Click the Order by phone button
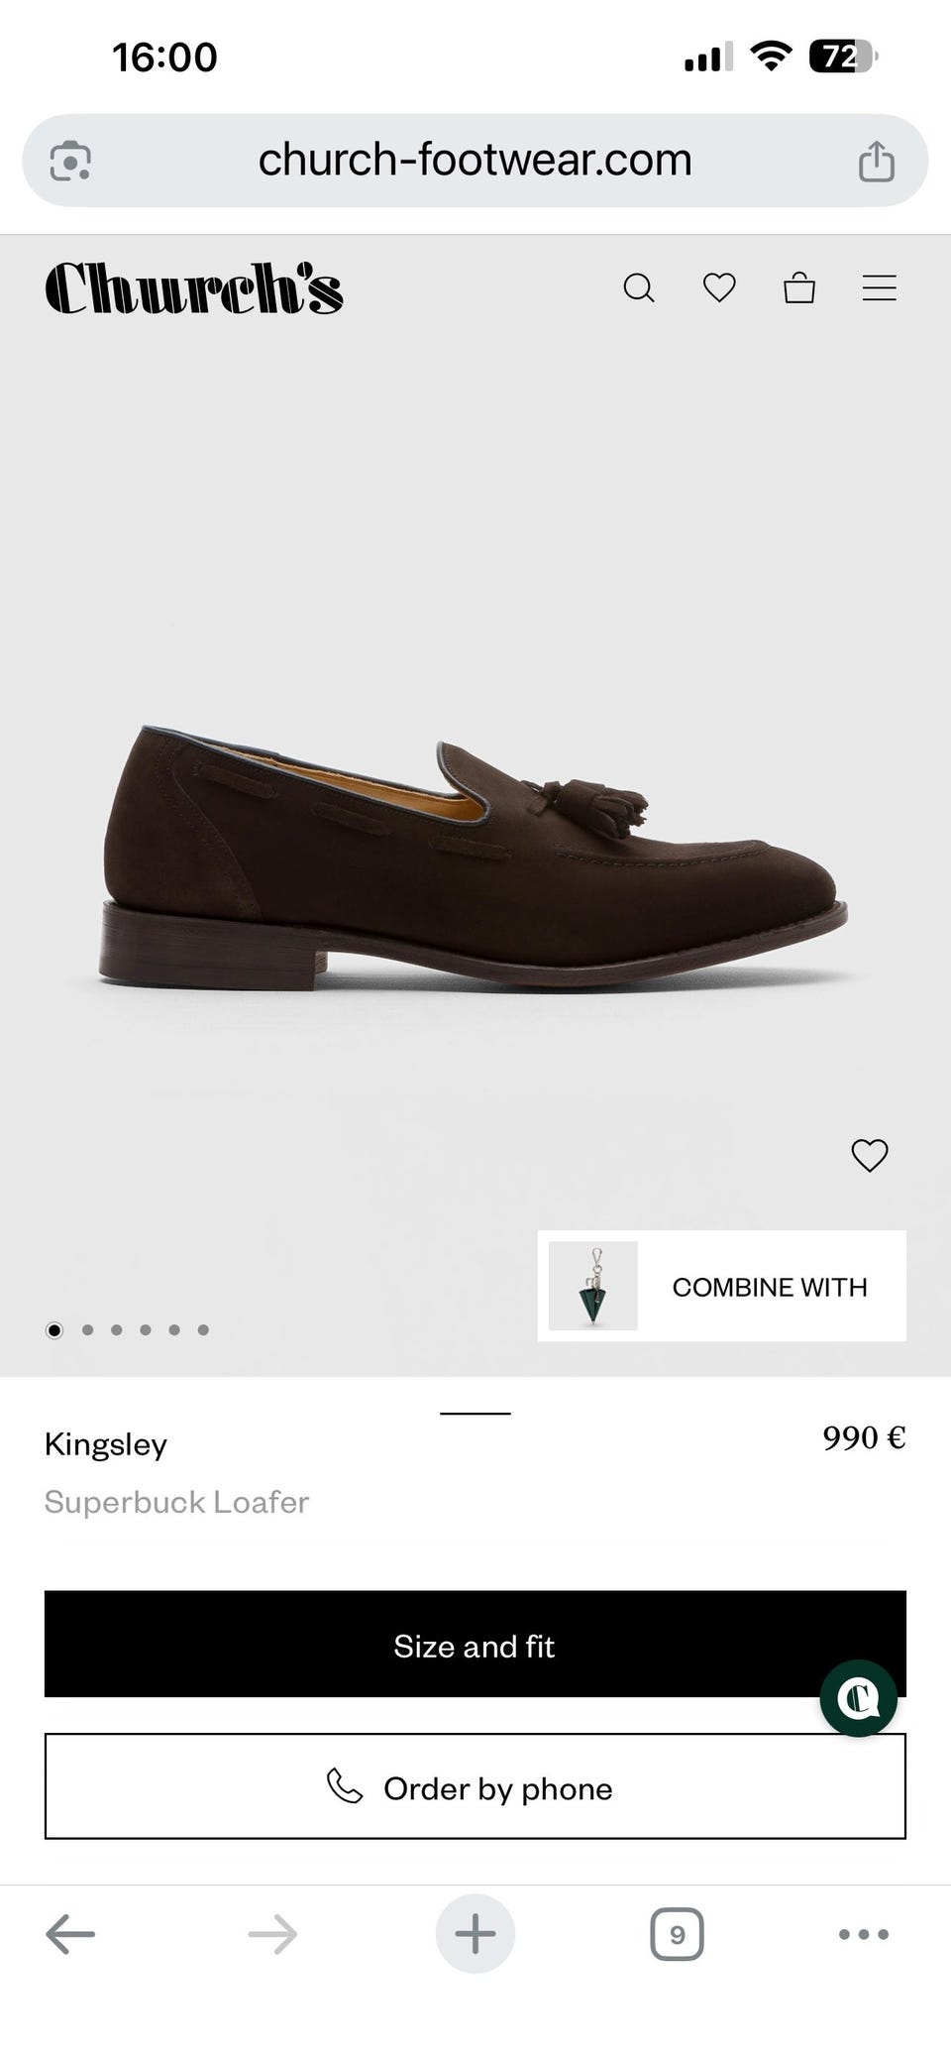951x2059 pixels. tap(475, 1786)
